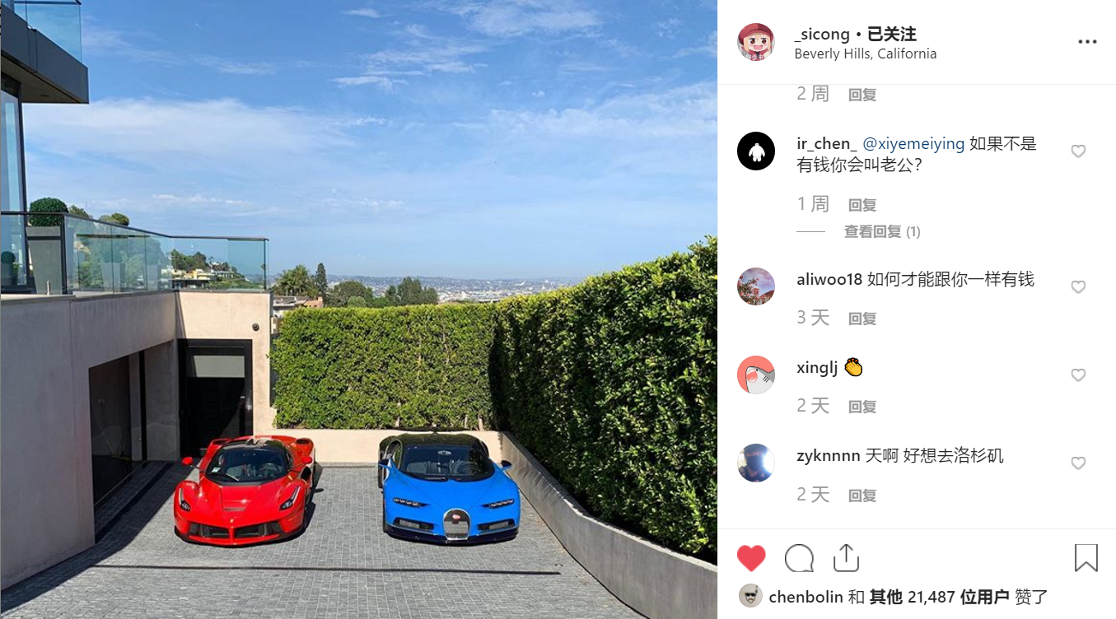This screenshot has height=619, width=1116.
Task: Open ir_chen_'s black avatar
Action: tap(756, 151)
